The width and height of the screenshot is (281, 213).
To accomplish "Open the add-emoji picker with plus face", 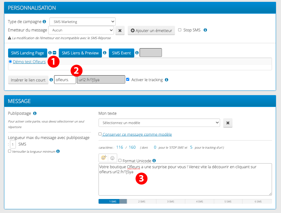I will (x=104, y=158).
